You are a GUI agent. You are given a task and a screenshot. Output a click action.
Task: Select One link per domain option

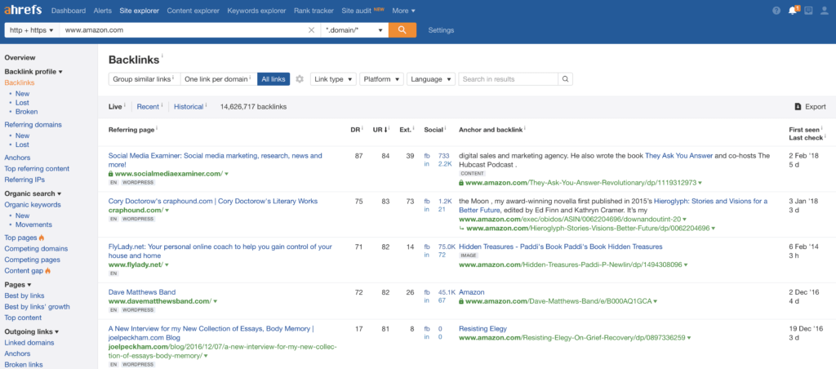click(219, 79)
